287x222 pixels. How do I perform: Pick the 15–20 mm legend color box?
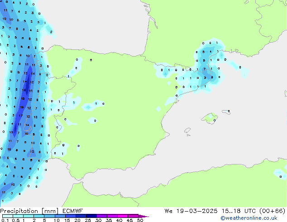pyautogui.click(x=70, y=216)
